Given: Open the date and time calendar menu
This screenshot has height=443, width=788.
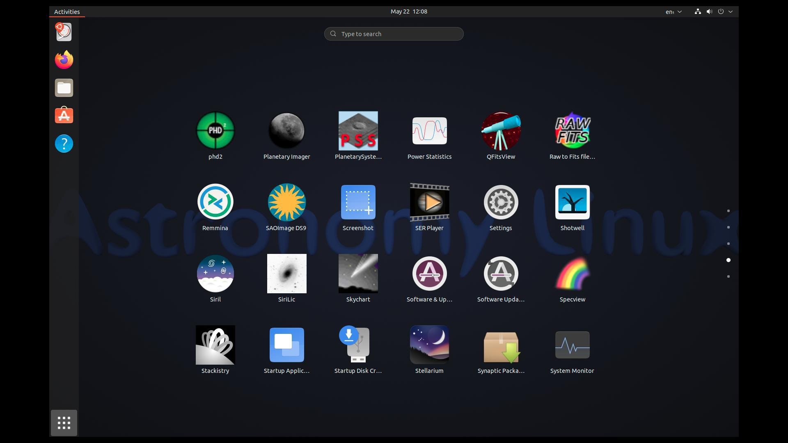Looking at the screenshot, I should 409,11.
